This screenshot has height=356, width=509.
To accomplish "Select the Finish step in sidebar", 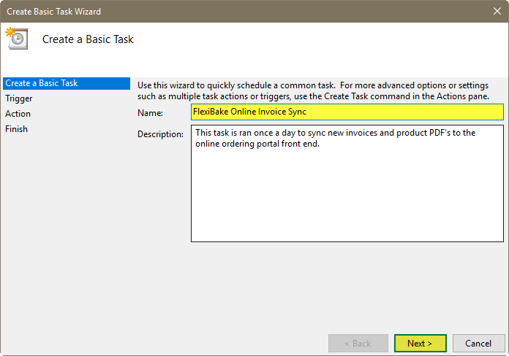I will click(17, 129).
